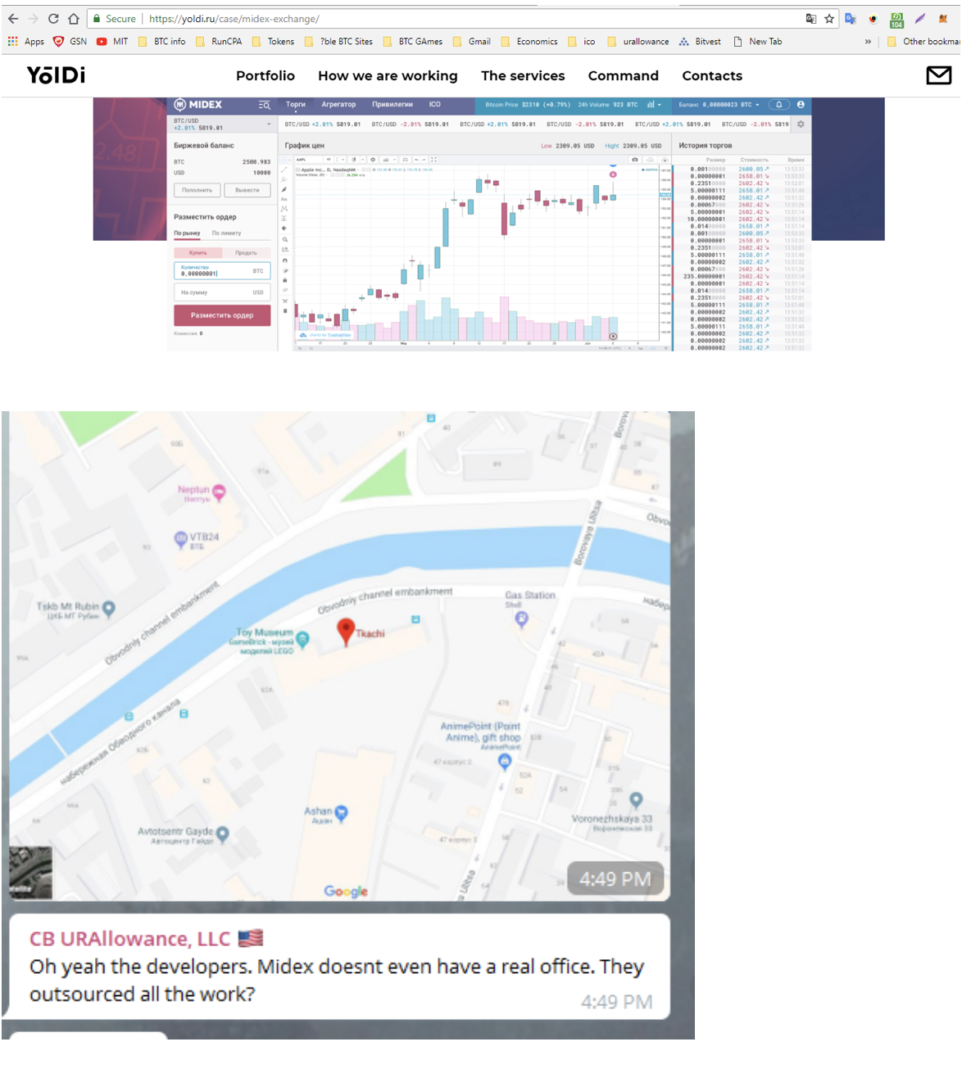962x1087 pixels.
Task: Go back using the browser back arrow
Action: click(x=13, y=18)
